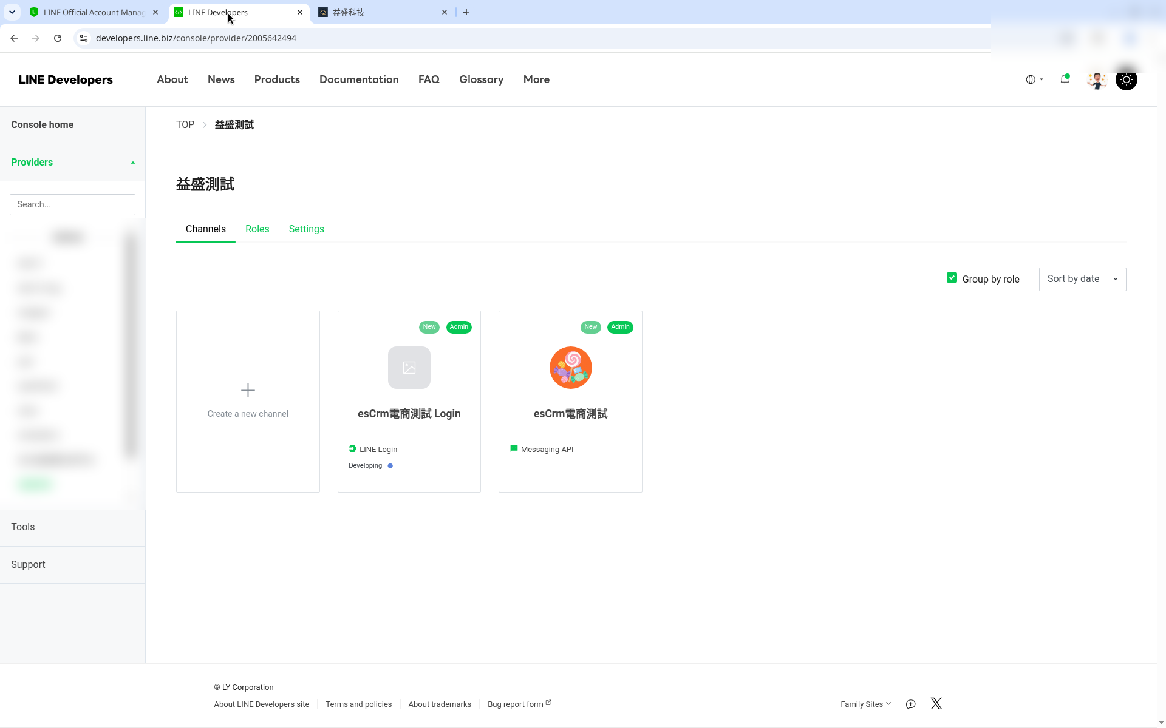Go back using browser back arrow
1166x728 pixels.
coord(14,38)
